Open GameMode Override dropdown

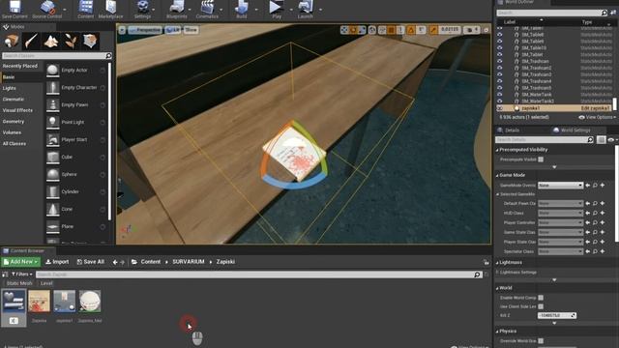[x=560, y=185]
